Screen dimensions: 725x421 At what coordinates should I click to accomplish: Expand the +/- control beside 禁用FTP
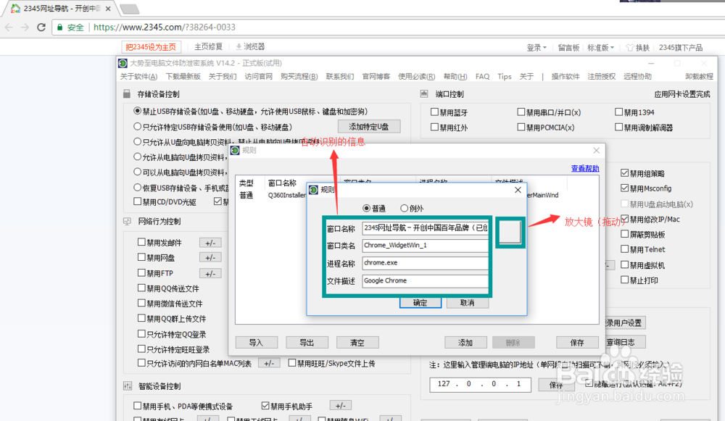[210, 273]
